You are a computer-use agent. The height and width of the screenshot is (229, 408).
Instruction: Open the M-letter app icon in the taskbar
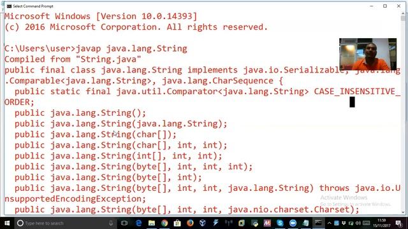[x=267, y=223]
